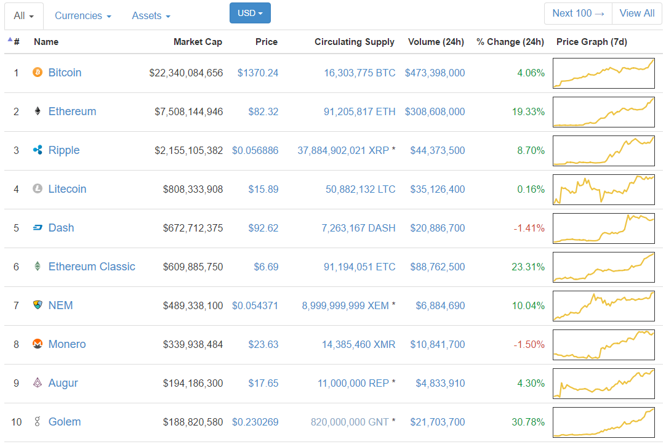Image resolution: width=666 pixels, height=444 pixels.
Task: Open the Ethereum Classic coin link
Action: 92,267
